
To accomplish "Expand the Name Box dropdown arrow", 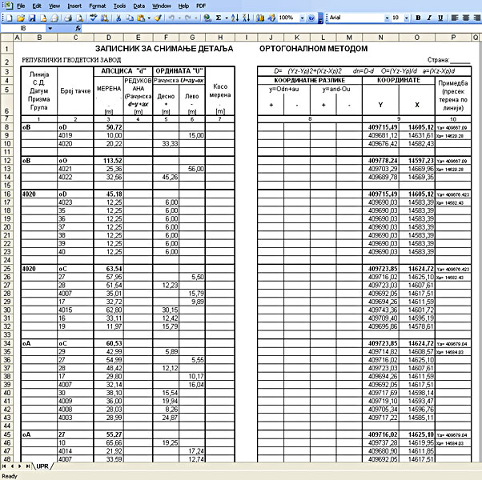I will click(x=50, y=28).
